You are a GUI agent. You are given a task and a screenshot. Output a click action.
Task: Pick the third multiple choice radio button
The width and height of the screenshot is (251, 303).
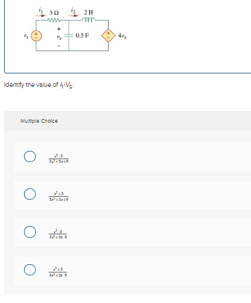click(x=30, y=232)
